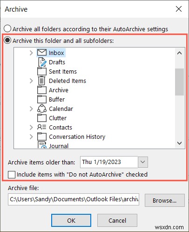Click the Conversation History folder icon

coord(42,136)
